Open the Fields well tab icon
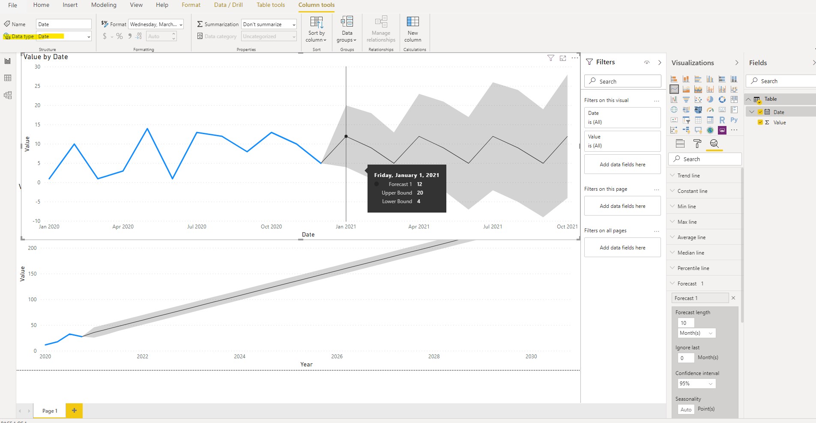The height and width of the screenshot is (423, 816). pyautogui.click(x=680, y=144)
